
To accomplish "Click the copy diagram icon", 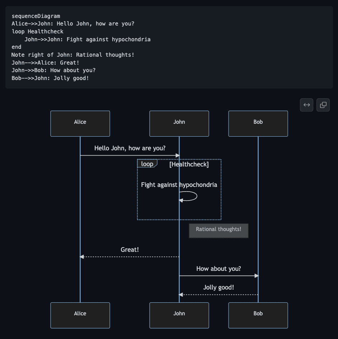I will point(323,105).
